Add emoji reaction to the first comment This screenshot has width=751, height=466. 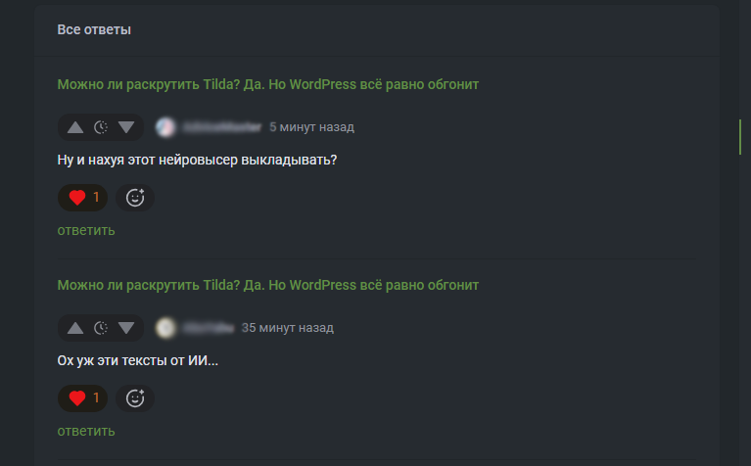[135, 198]
